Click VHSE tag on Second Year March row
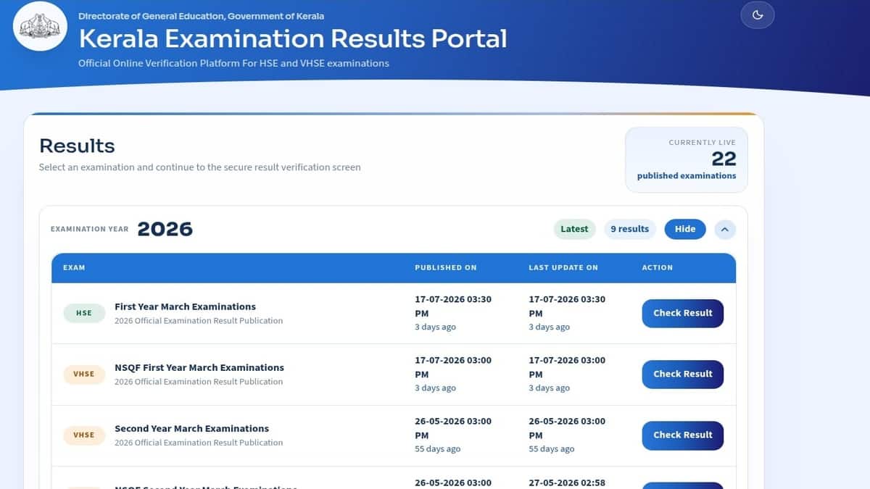This screenshot has width=870, height=489. 84,435
